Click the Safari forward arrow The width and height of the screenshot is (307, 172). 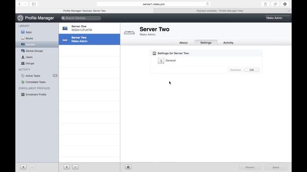point(25,4)
